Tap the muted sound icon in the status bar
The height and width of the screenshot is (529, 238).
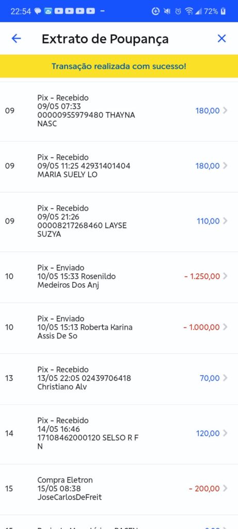(x=167, y=11)
